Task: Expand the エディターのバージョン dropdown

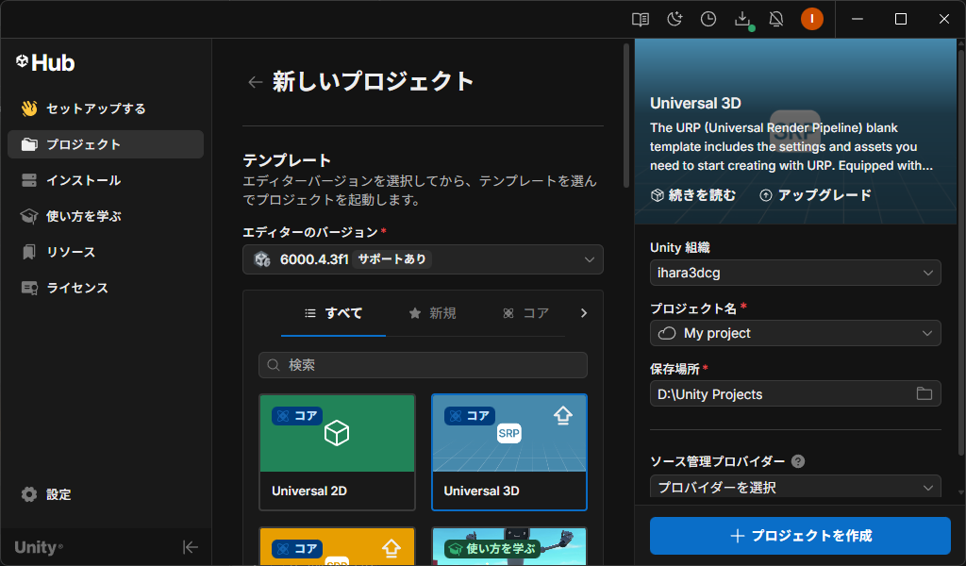Action: coord(423,259)
